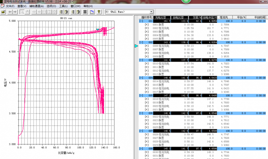This screenshot has width=268, height=159.
Task: Open the Null Name dropdown list
Action: point(151,12)
